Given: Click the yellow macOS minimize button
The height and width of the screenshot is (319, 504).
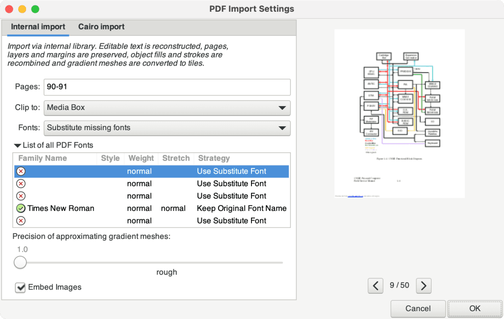Looking at the screenshot, I should 22,9.
